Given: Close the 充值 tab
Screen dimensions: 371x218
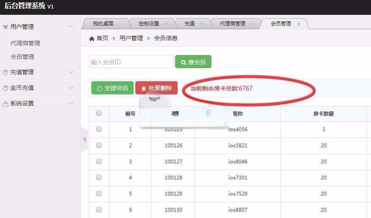Looking at the screenshot, I should (x=202, y=24).
